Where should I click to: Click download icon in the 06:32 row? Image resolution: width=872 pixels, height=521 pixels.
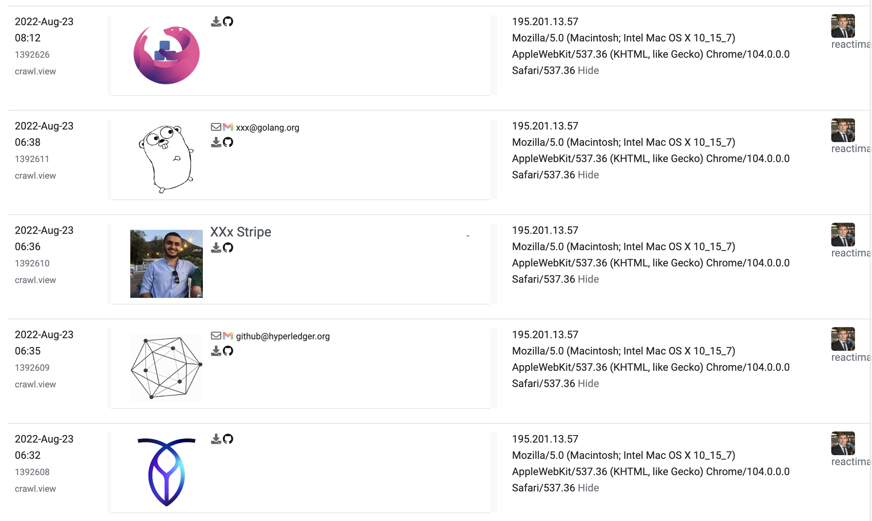(216, 439)
